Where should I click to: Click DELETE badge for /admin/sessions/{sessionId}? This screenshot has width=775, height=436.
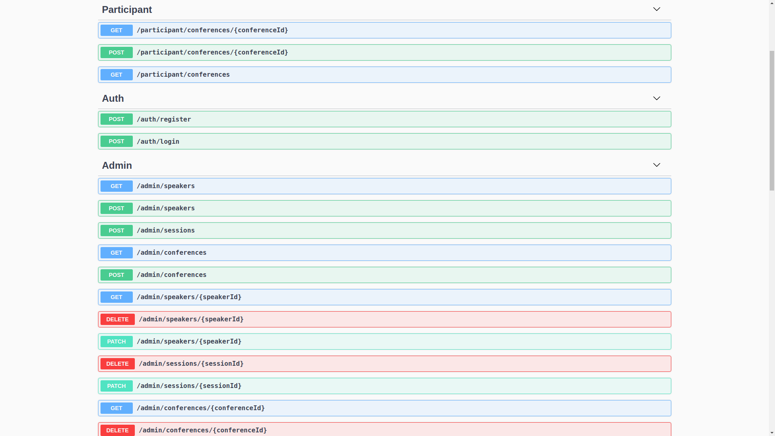pos(117,364)
